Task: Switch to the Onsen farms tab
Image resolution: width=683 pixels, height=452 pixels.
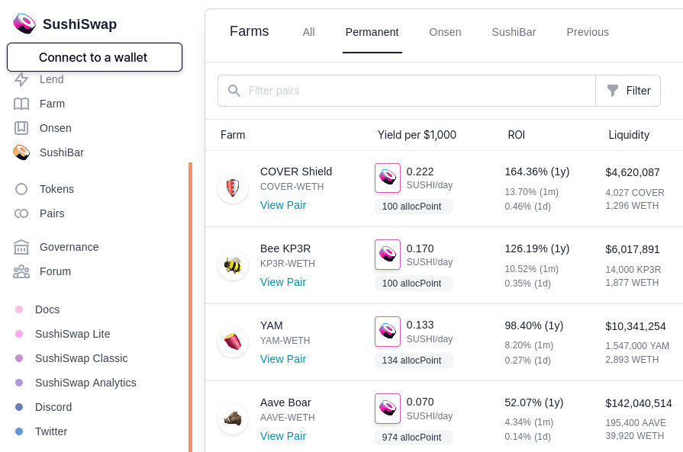Action: 445,32
